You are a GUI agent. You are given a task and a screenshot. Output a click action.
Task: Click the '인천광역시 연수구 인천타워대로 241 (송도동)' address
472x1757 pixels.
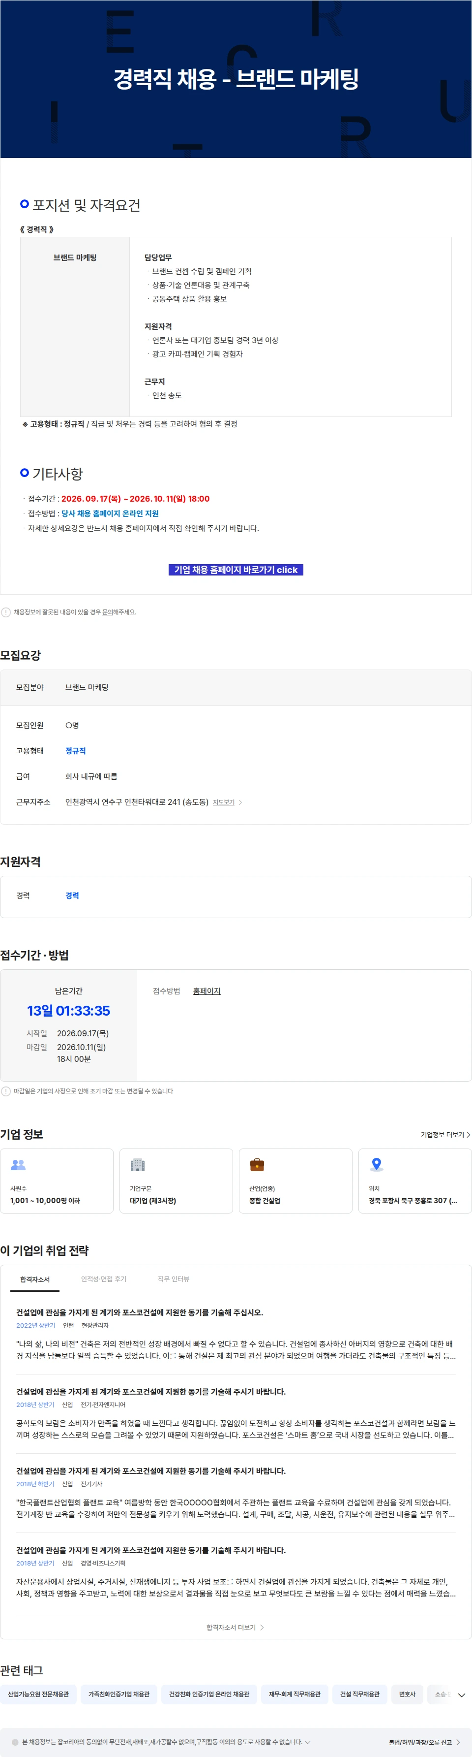(x=137, y=802)
